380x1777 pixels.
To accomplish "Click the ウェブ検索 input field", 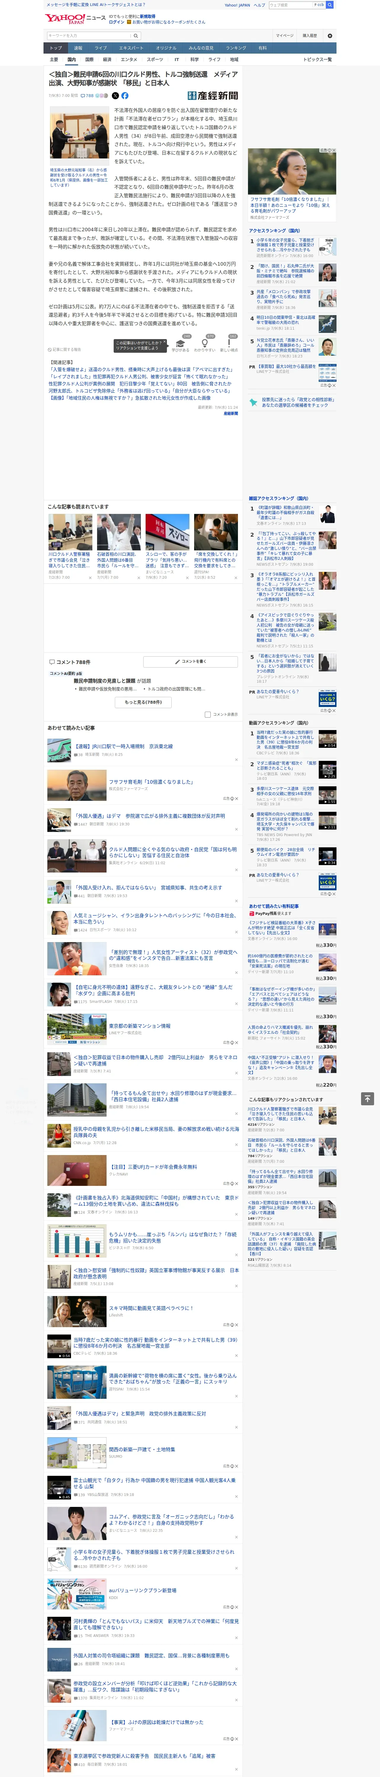I will [291, 5].
